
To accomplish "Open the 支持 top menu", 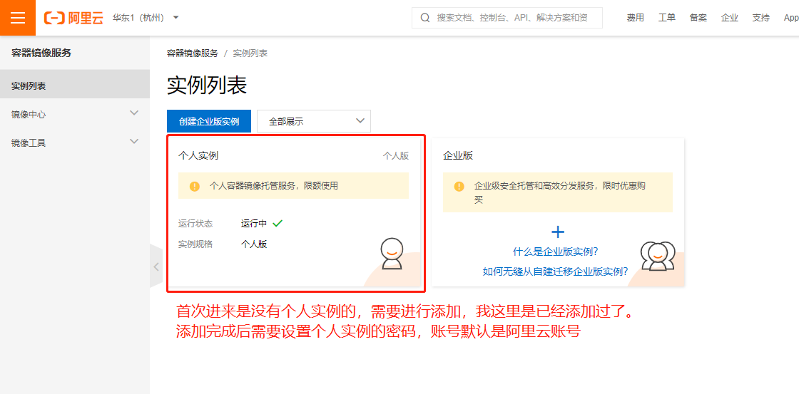I will click(x=760, y=18).
